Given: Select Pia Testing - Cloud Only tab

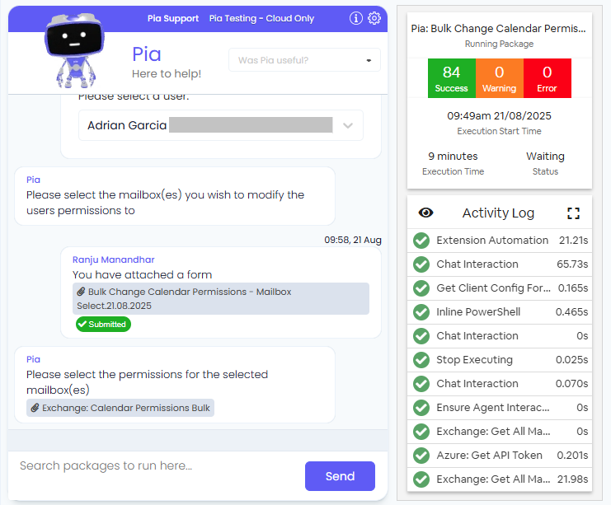Looking at the screenshot, I should pyautogui.click(x=261, y=18).
